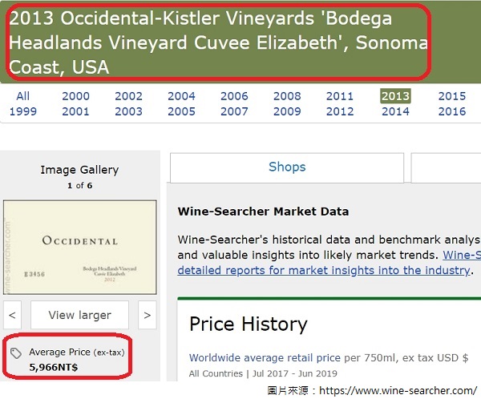Screen dimensions: 481x399
Task: Switch to the Shops tab
Action: click(x=287, y=167)
